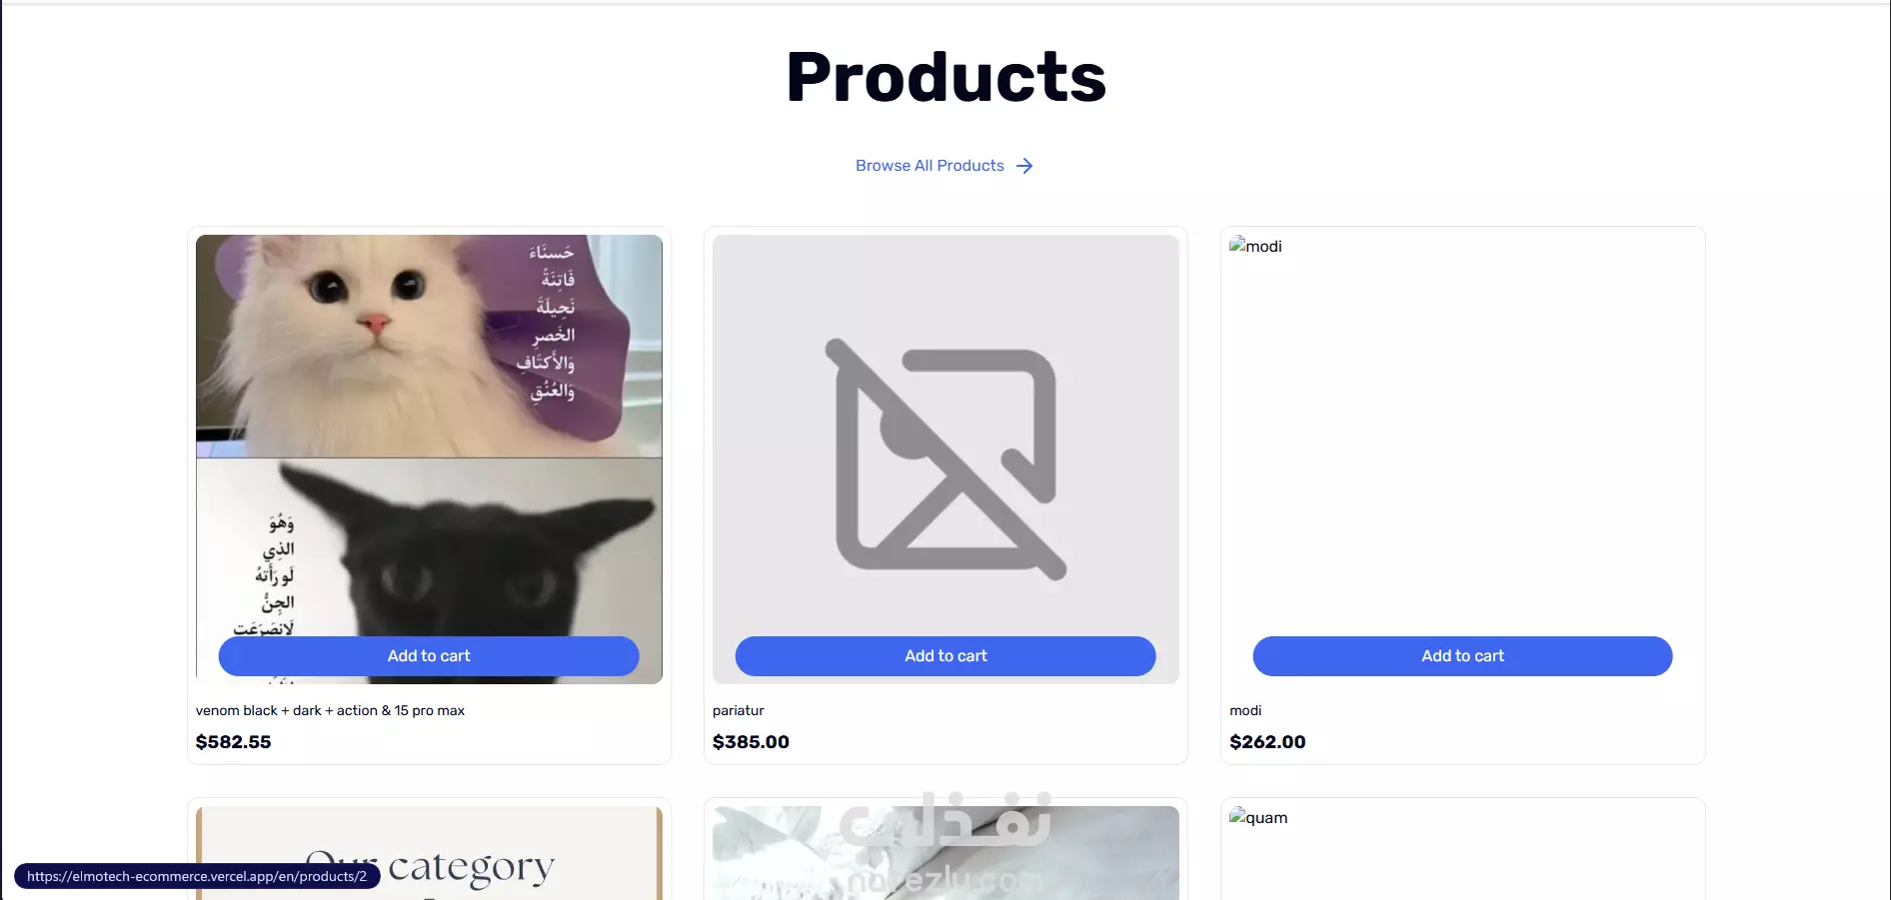Viewport: 1891px width, 900px height.
Task: Click the no-image placeholder icon for pariatur
Action: click(945, 459)
